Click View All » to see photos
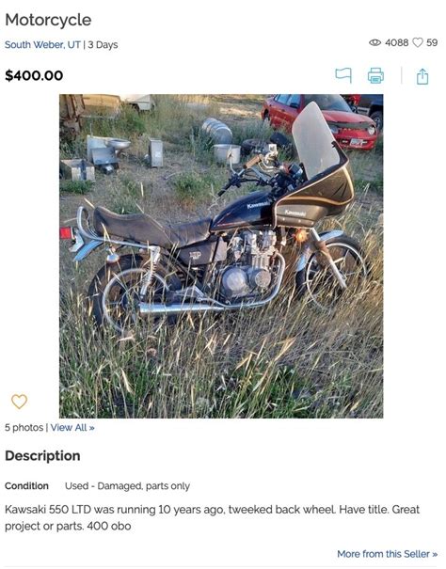This screenshot has width=446, height=569. pyautogui.click(x=72, y=428)
